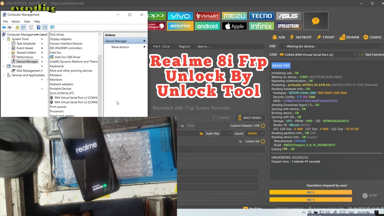Select the SPREADTRUM brand tile
Screen dimensions: 384x216
(289, 26)
